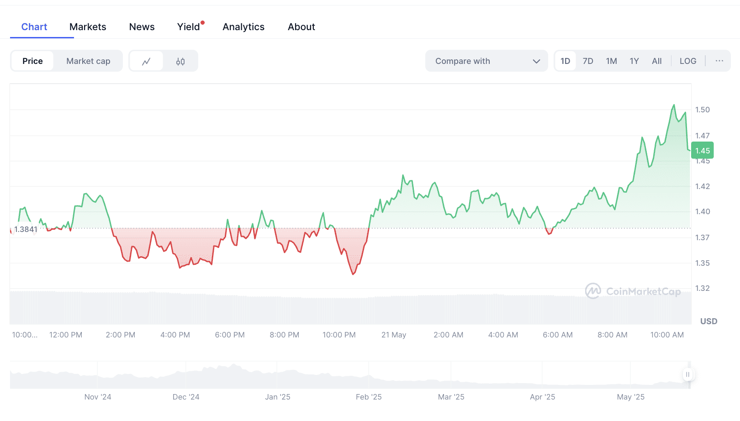Viewport: 740px width, 421px height.
Task: Open the Compare with dropdown
Action: 486,61
